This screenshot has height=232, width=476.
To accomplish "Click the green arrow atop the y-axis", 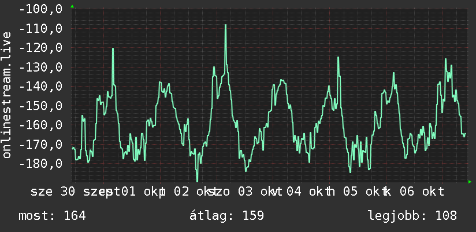I will (72, 6).
